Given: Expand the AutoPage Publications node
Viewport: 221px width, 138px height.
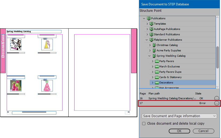Looking at the screenshot, I should [147, 29].
